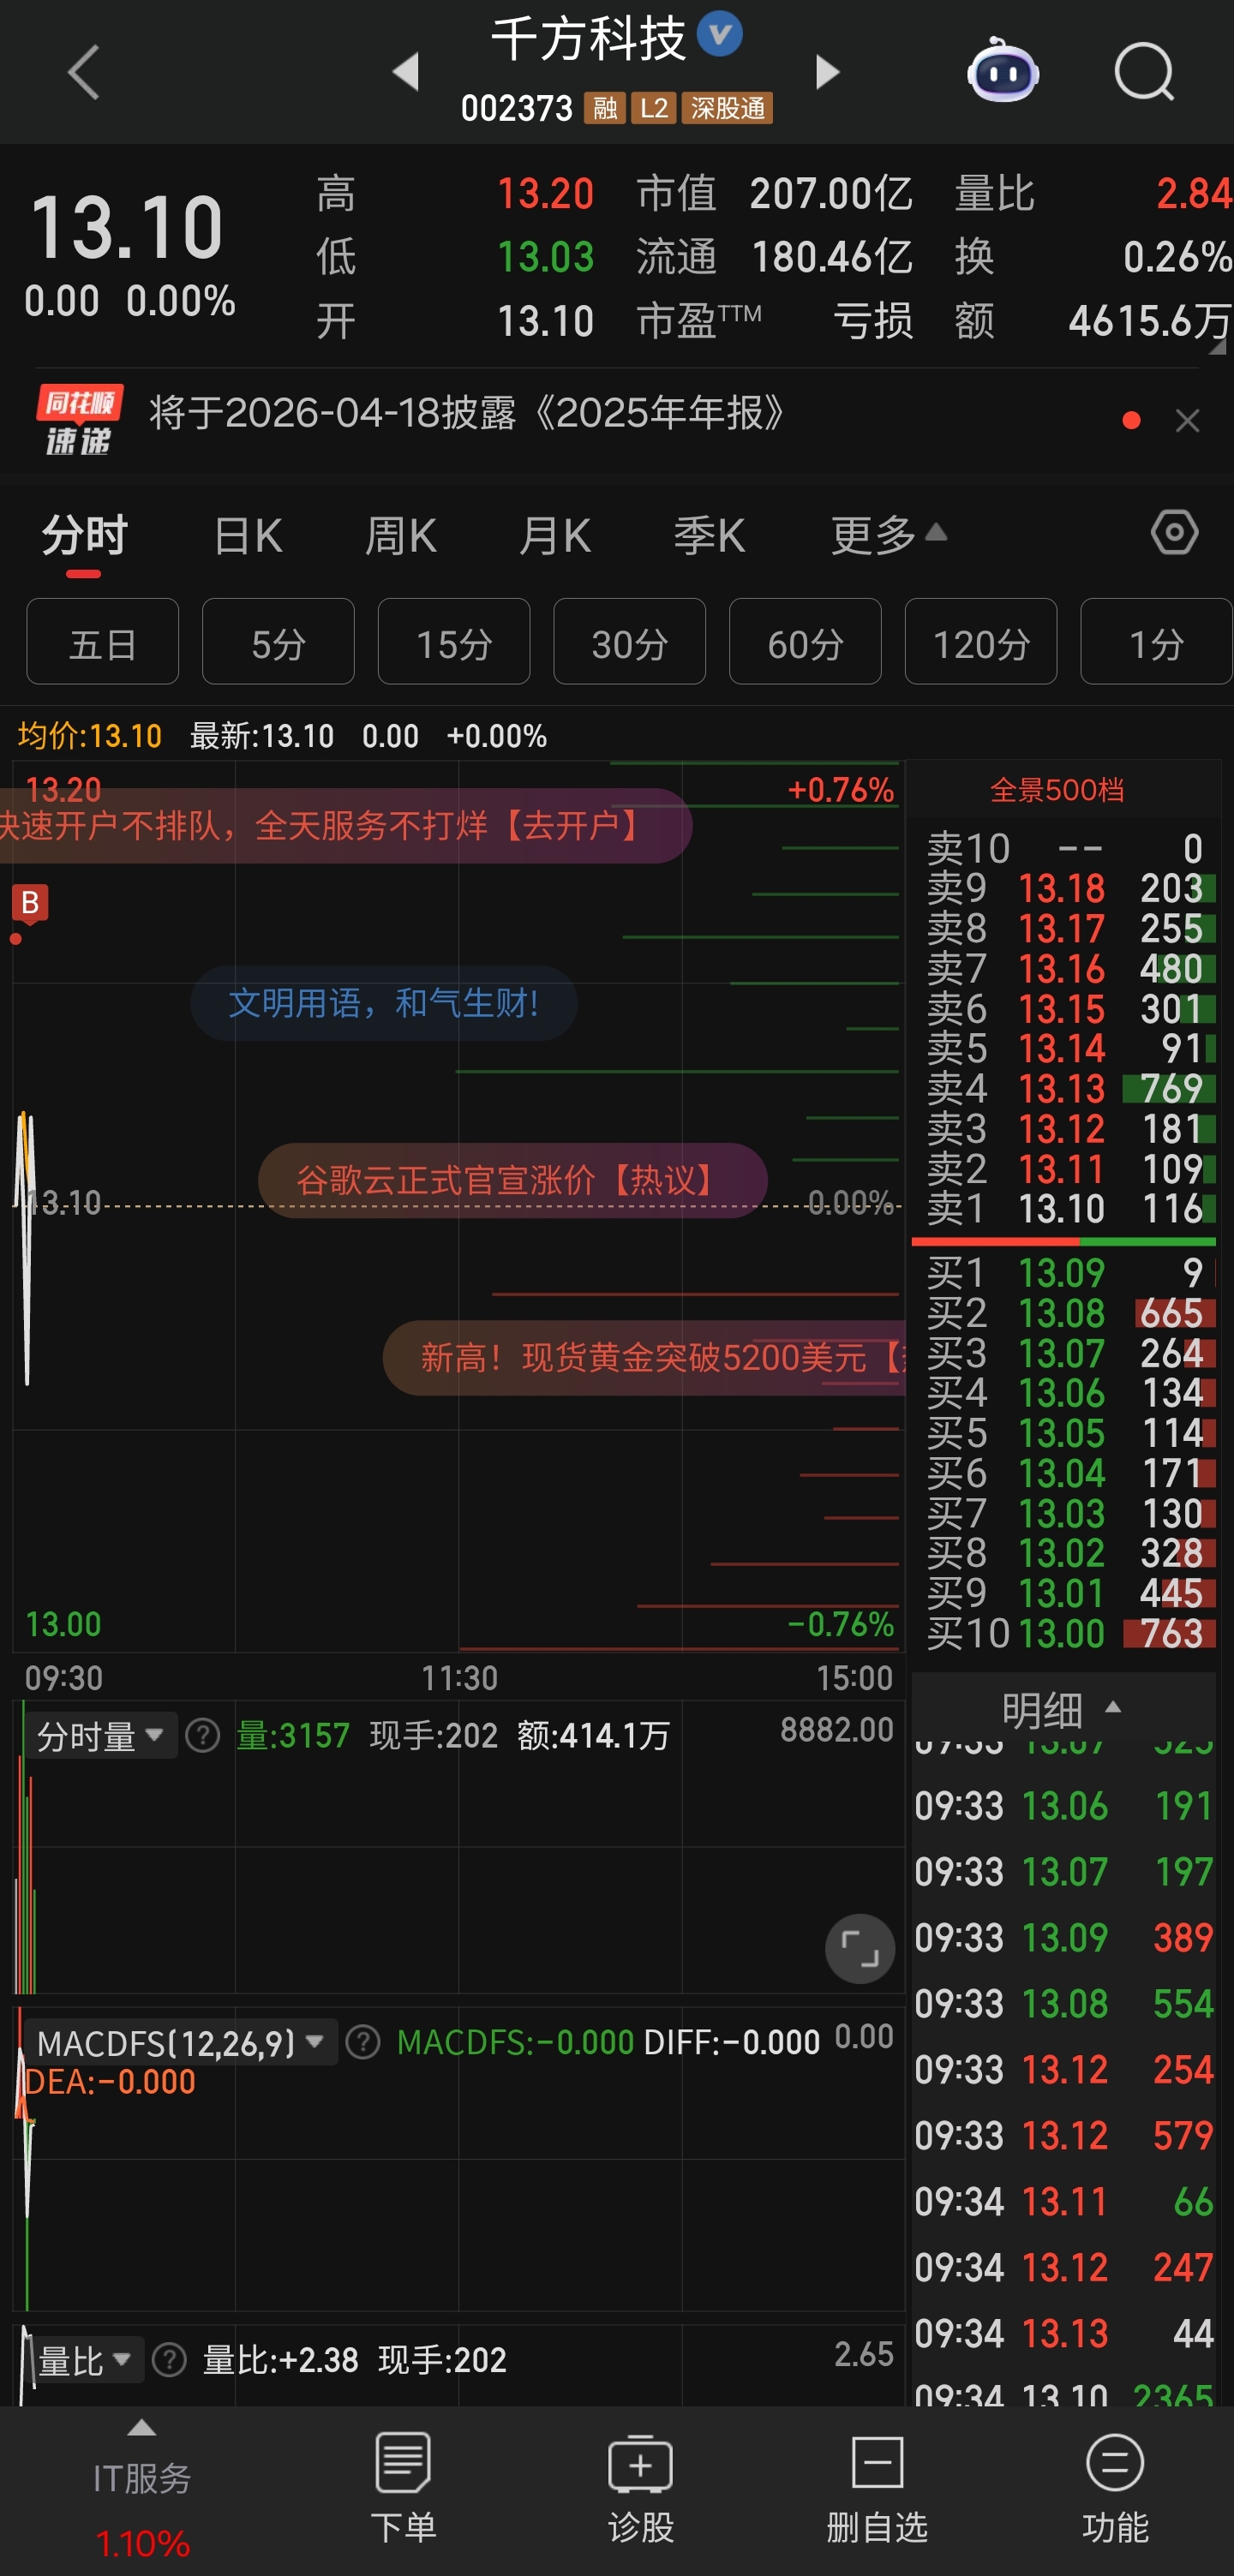Select the 周K tab
This screenshot has height=2576, width=1234.
pyautogui.click(x=400, y=536)
